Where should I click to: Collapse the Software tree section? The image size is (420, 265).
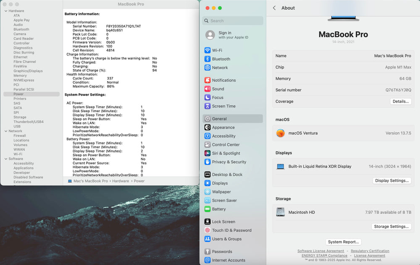5,159
